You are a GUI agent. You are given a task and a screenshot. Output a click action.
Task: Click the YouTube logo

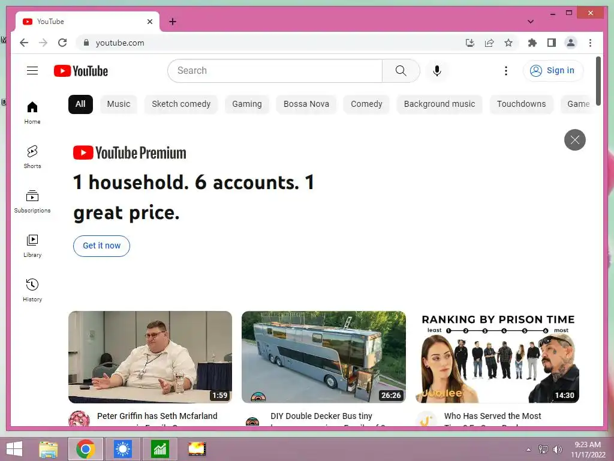81,71
